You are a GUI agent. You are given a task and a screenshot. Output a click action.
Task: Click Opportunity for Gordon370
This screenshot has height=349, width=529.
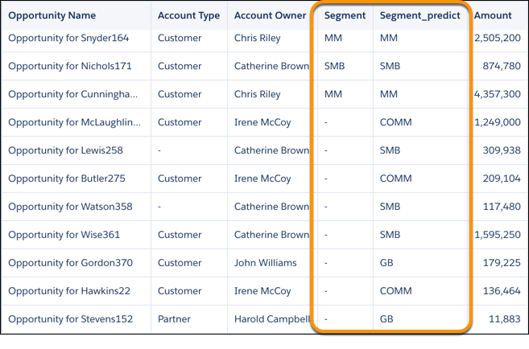point(71,263)
